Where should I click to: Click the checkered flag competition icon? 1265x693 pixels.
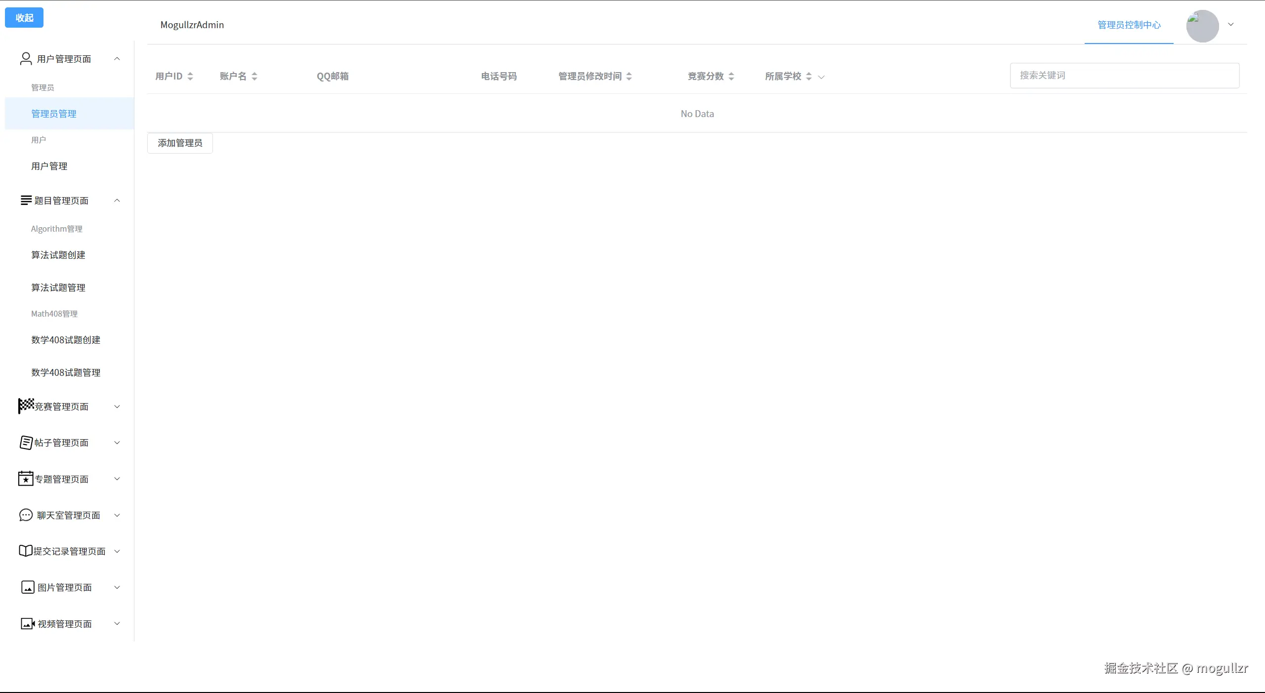coord(26,406)
